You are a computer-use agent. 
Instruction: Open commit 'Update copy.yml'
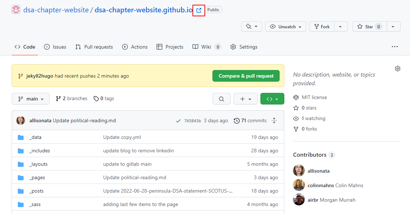pyautogui.click(x=122, y=137)
